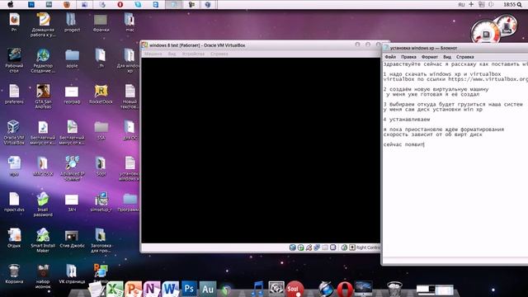
Task: Open the Правка menu in Notepad
Action: pos(408,57)
